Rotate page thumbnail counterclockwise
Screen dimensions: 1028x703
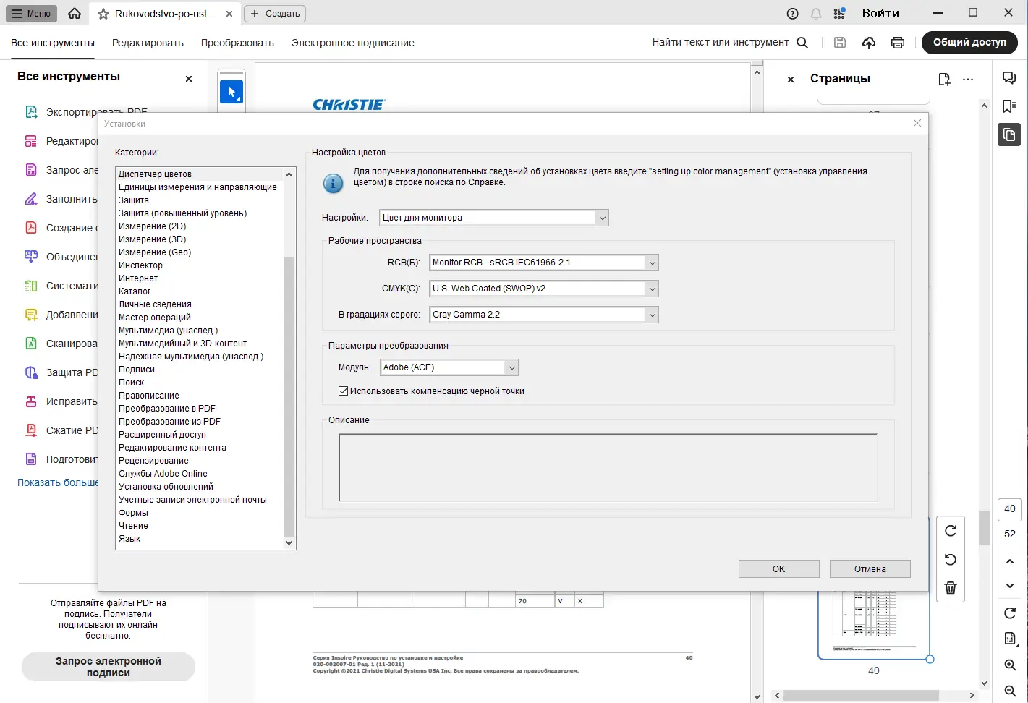tap(951, 559)
